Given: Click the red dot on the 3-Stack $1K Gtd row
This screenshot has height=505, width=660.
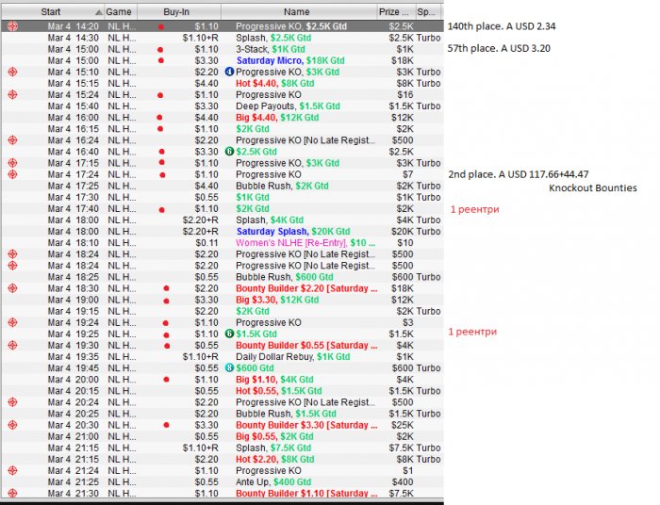Looking at the screenshot, I should click(160, 50).
